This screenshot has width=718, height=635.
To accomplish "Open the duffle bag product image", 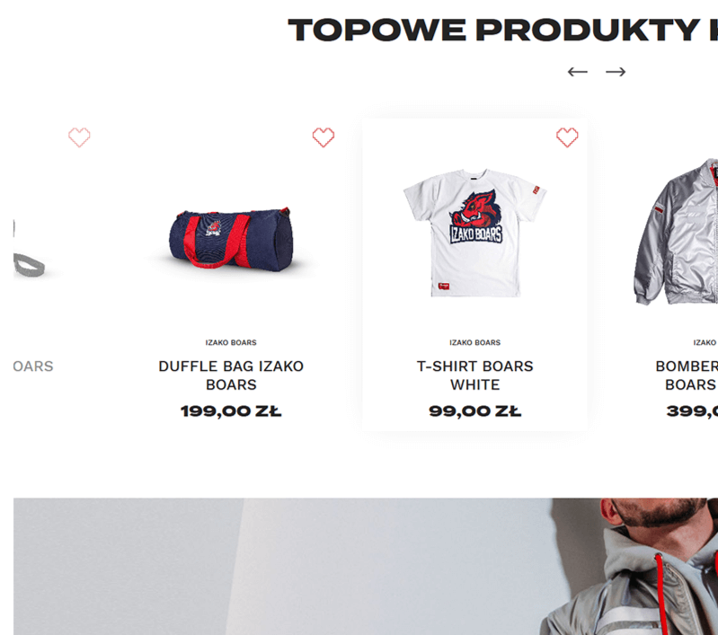I will point(231,238).
